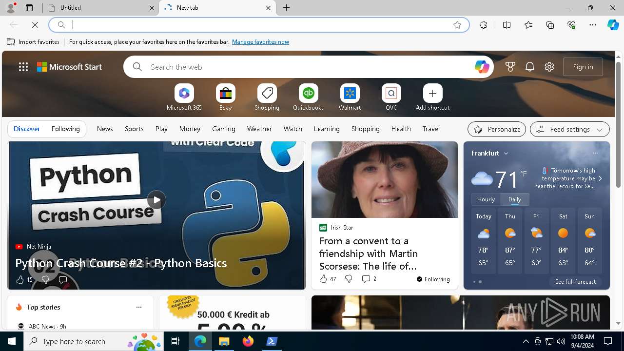This screenshot has width=624, height=351.
Task: Click the Personalize button
Action: coord(497,129)
